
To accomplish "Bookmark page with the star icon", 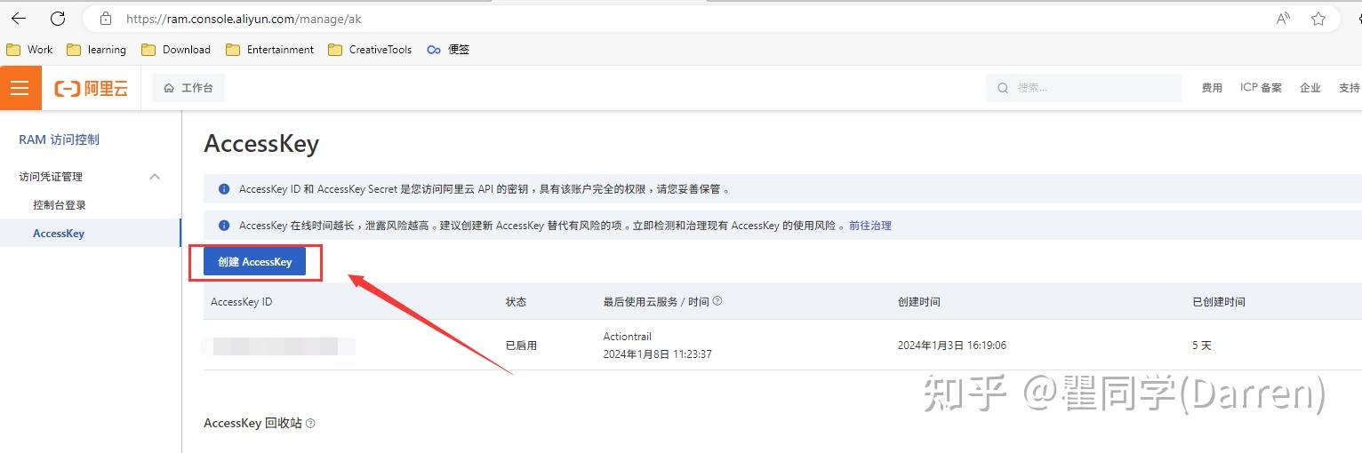I will tap(1318, 19).
